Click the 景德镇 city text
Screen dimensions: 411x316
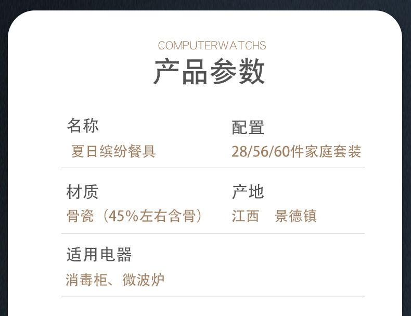click(296, 216)
